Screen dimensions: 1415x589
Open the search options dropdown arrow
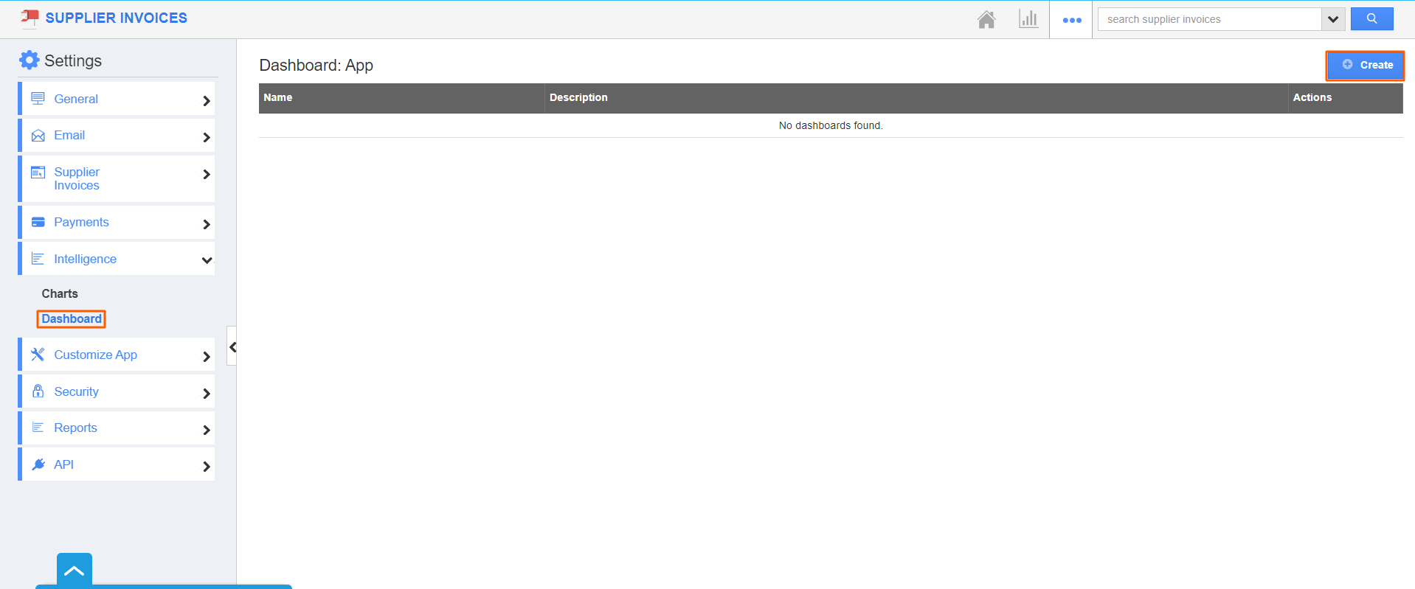tap(1332, 19)
